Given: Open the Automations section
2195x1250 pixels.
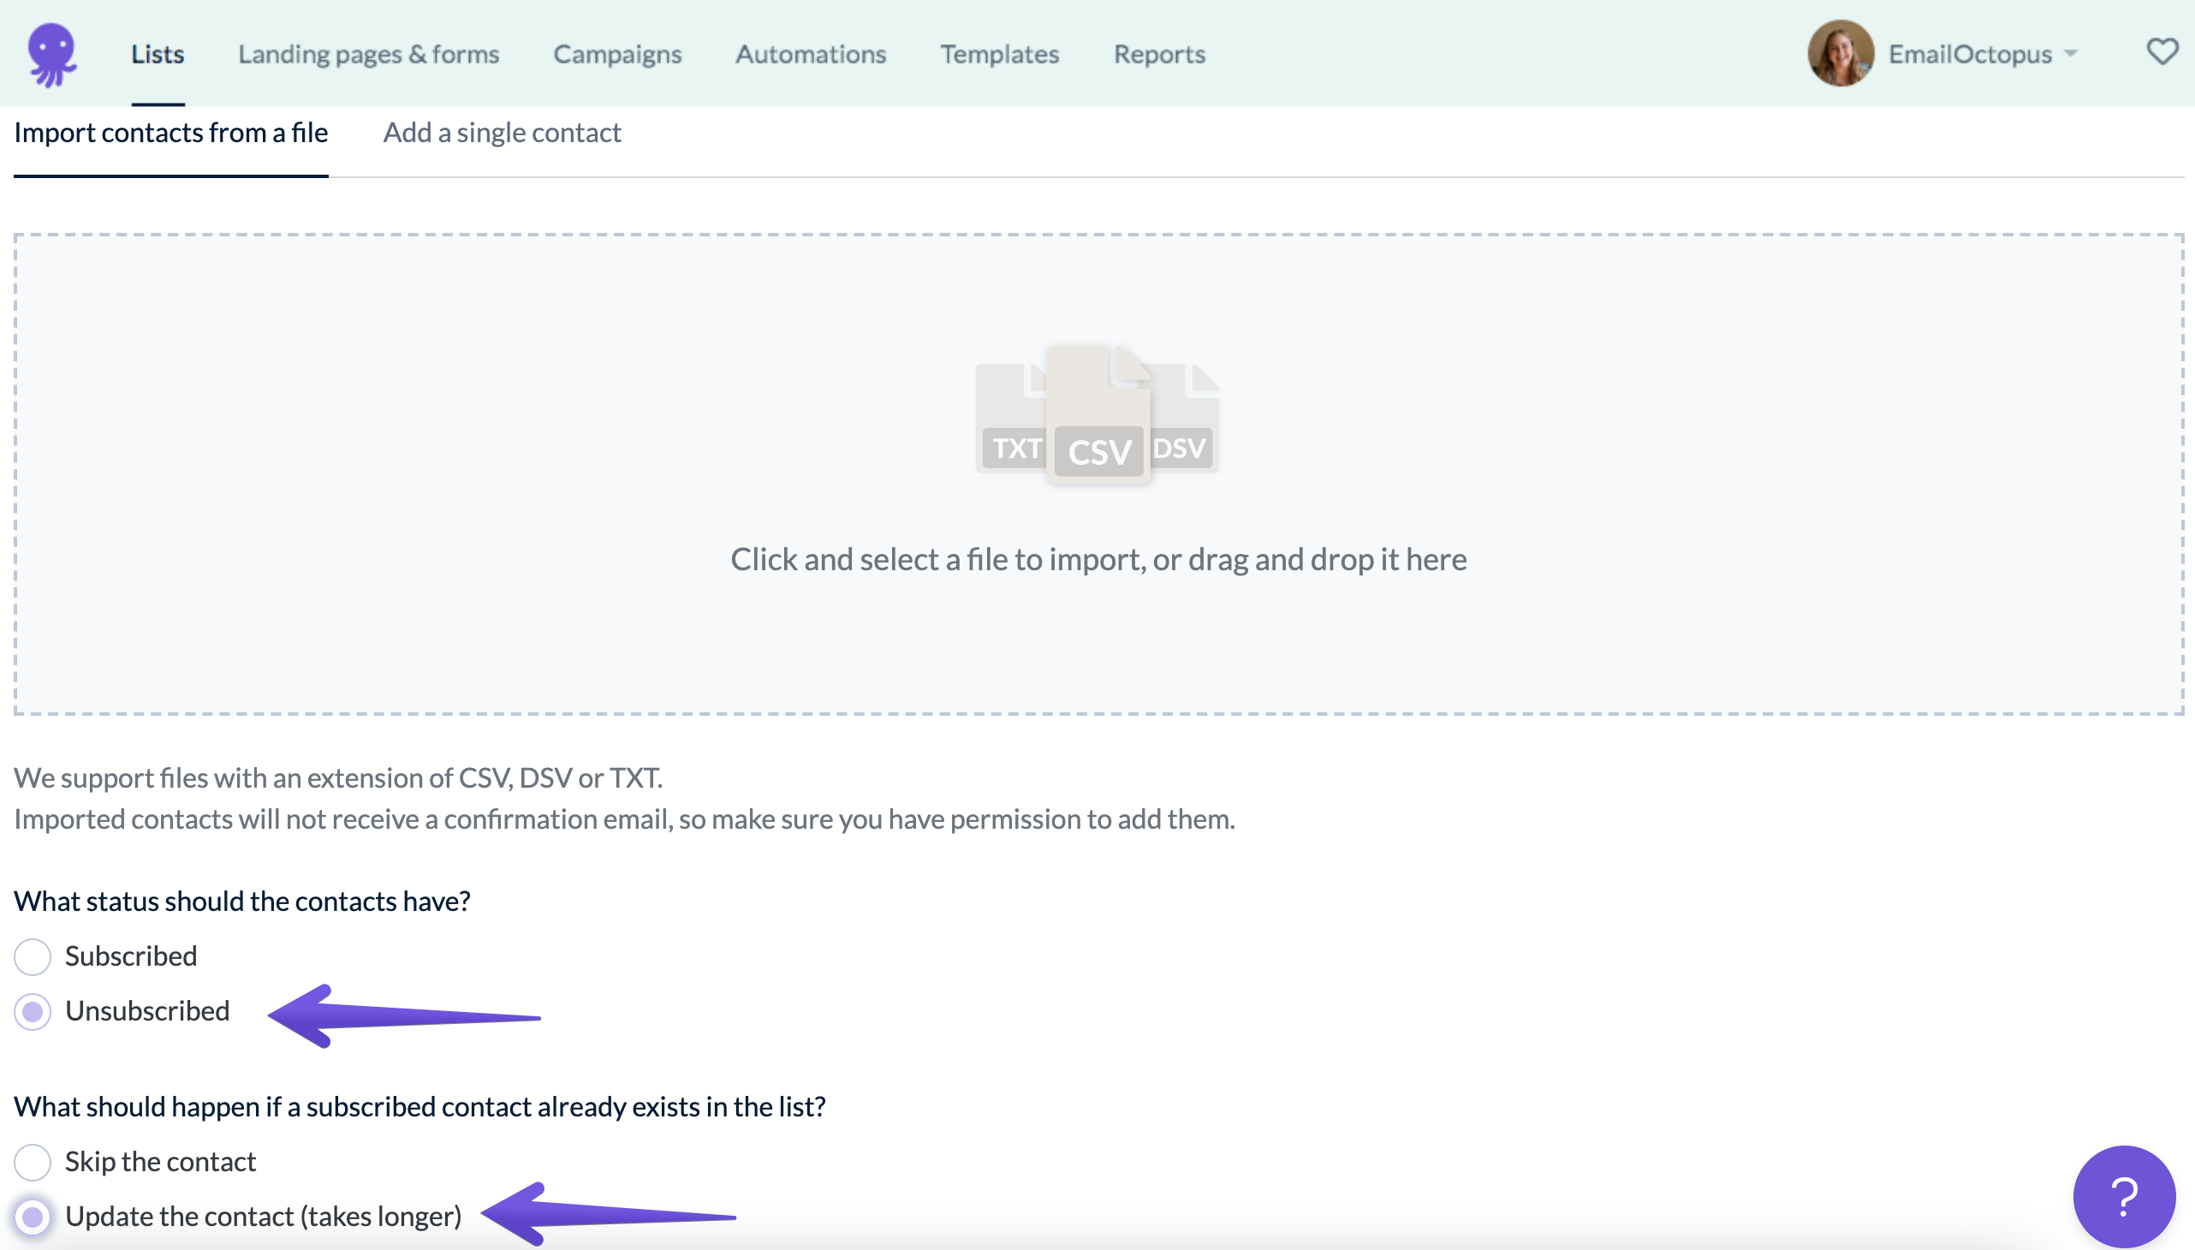Looking at the screenshot, I should point(811,54).
